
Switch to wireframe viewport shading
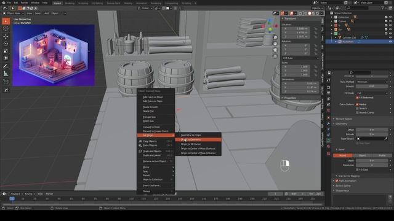[305, 14]
